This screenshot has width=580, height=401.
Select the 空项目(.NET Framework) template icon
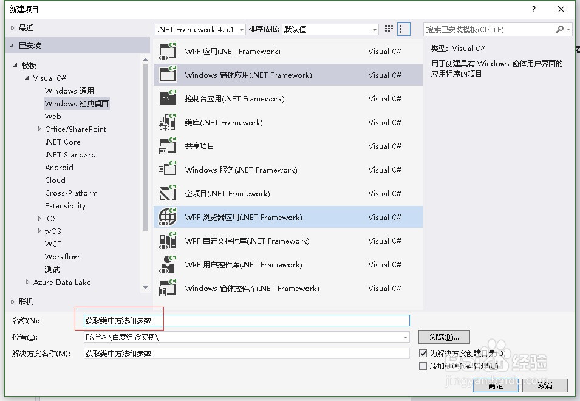167,193
